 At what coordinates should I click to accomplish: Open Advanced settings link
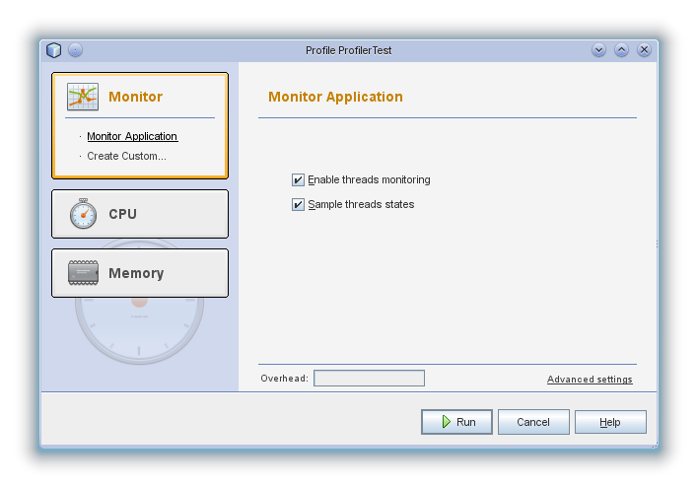(x=590, y=379)
